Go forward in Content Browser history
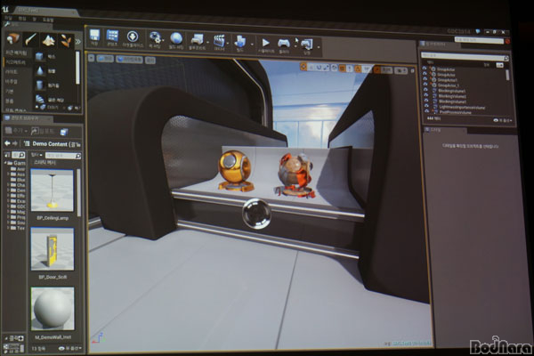 tap(15, 144)
